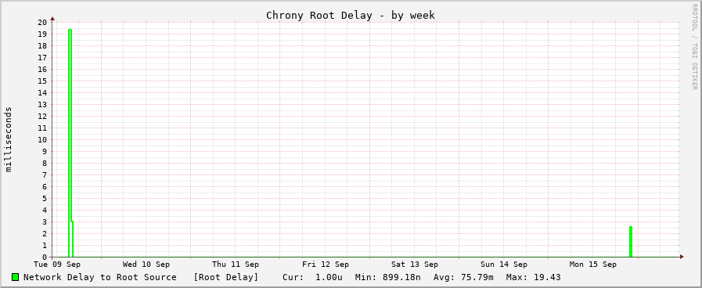Click the 'Max: 19.43' value
This screenshot has width=702, height=288.
tap(533, 277)
